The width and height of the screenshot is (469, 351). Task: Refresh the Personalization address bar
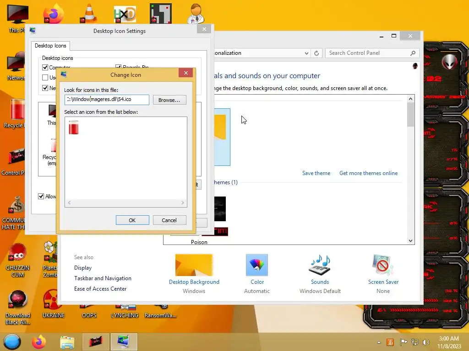(x=316, y=53)
